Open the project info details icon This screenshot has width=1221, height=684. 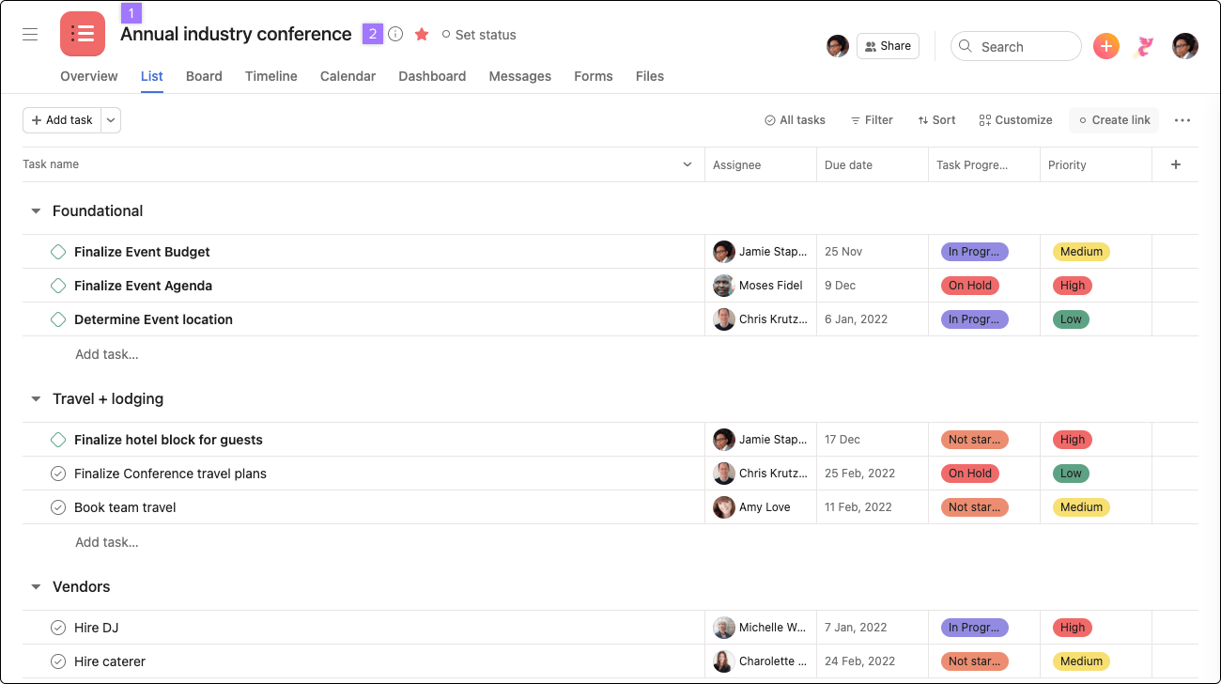(395, 35)
